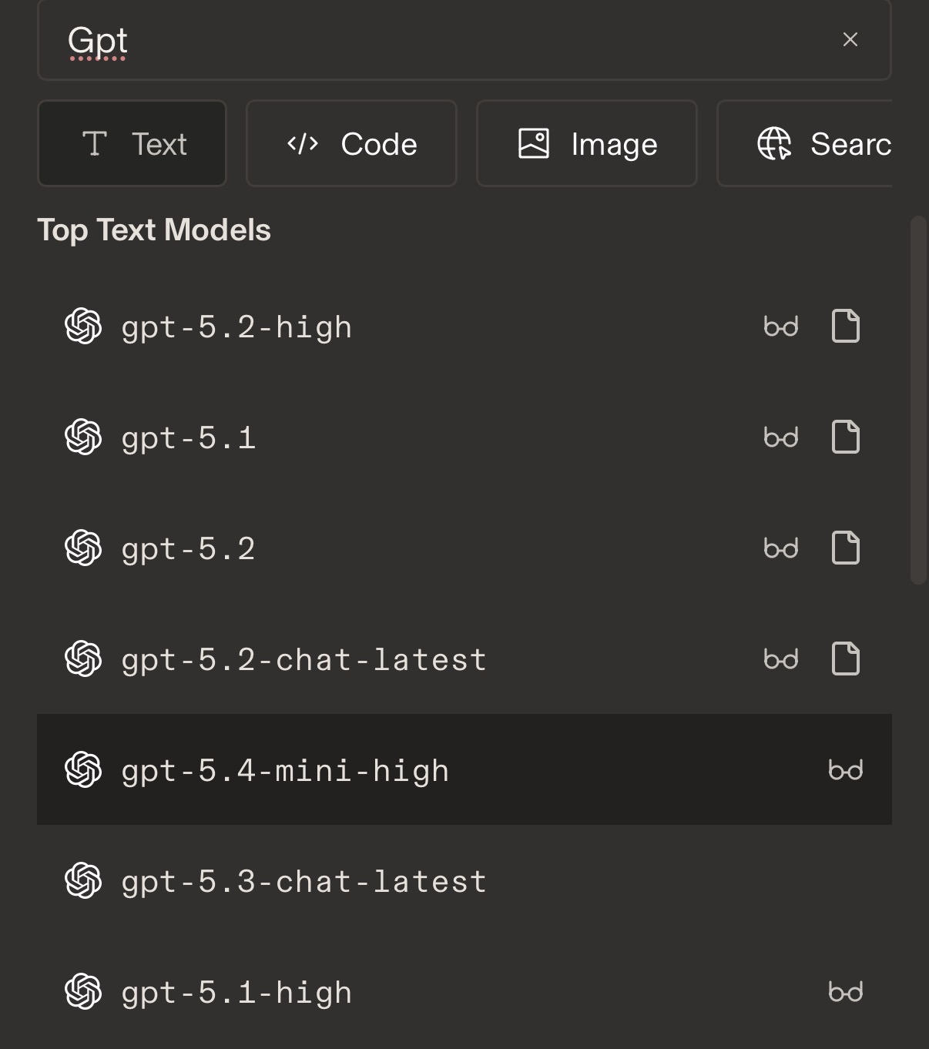Clear the Gpt search query

click(850, 39)
